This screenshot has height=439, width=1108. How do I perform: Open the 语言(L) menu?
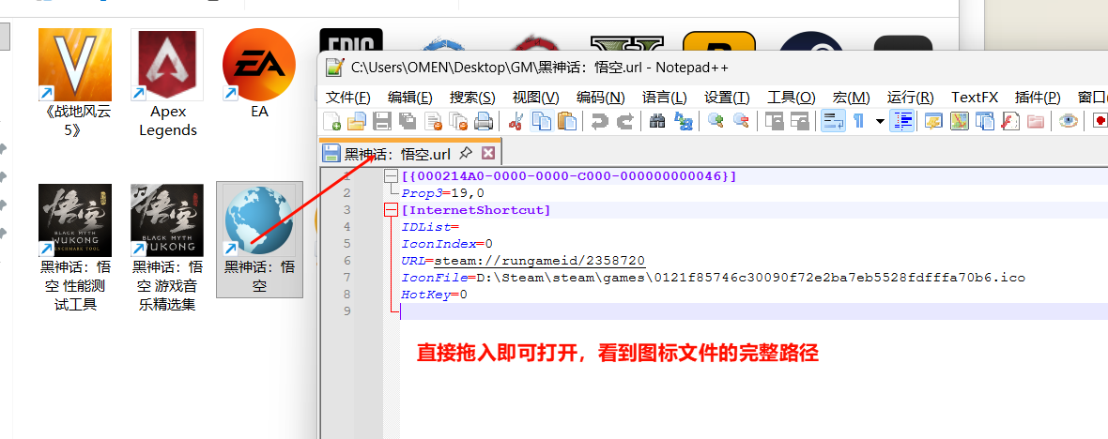coord(664,98)
